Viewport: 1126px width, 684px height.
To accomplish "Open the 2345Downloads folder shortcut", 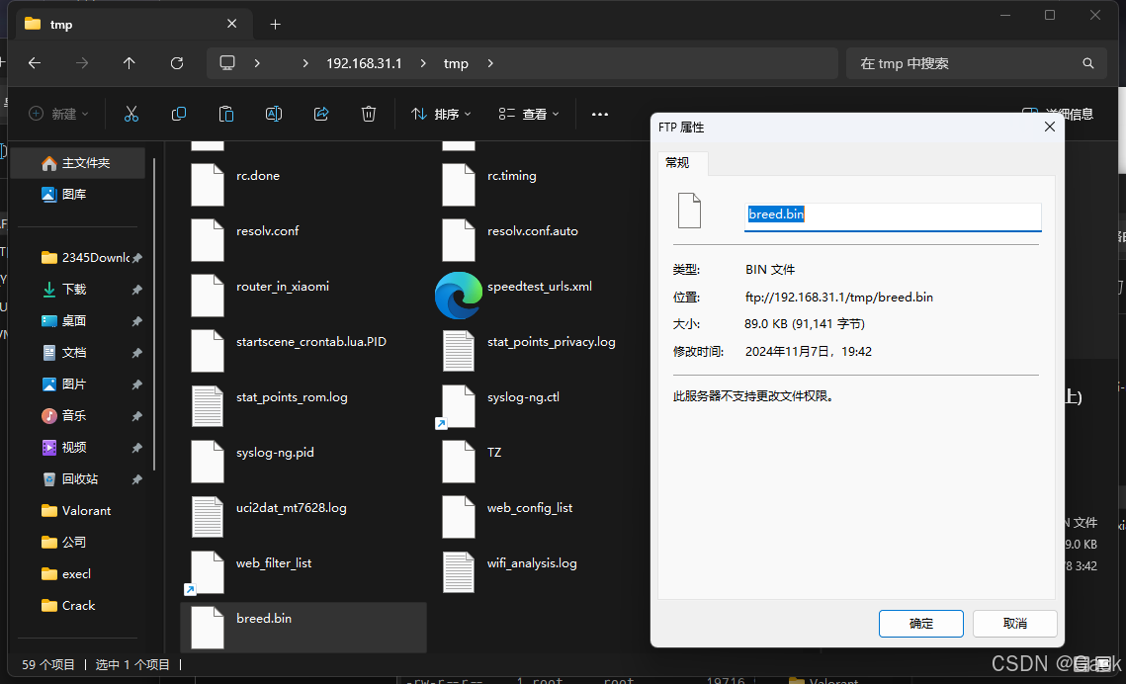I will point(91,258).
